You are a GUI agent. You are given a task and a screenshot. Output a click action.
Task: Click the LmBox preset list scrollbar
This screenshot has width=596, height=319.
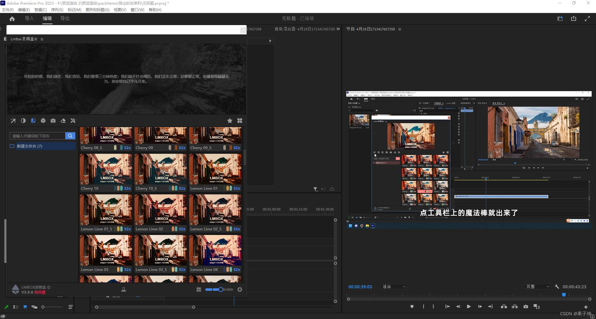point(245,157)
